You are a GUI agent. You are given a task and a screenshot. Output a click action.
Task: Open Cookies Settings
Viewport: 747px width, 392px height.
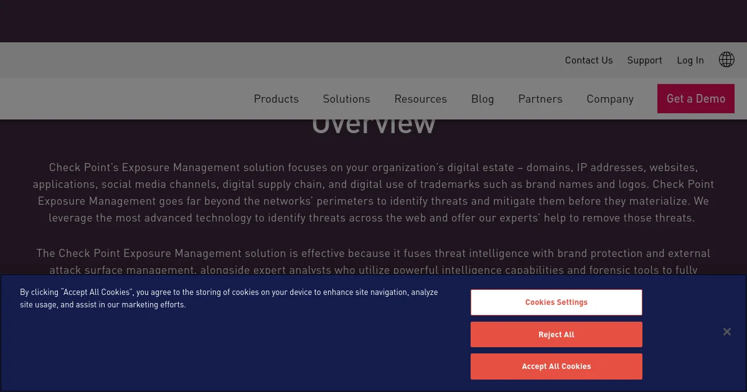557,302
